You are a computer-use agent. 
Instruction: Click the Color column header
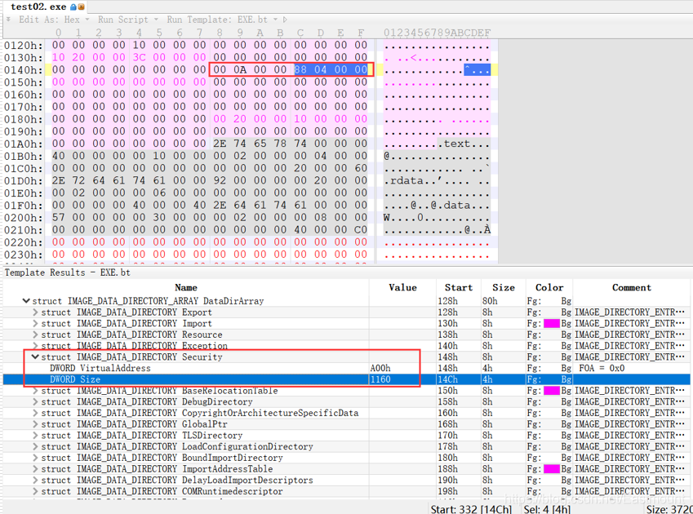(x=549, y=287)
